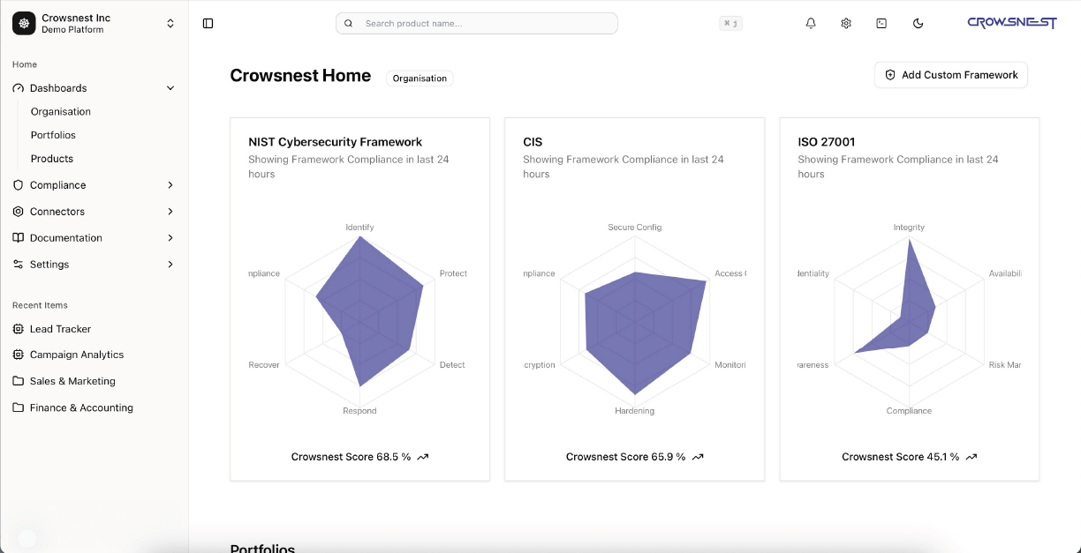1081x553 pixels.
Task: Open the Portfolios dashboard in the sidebar
Action: 53,136
